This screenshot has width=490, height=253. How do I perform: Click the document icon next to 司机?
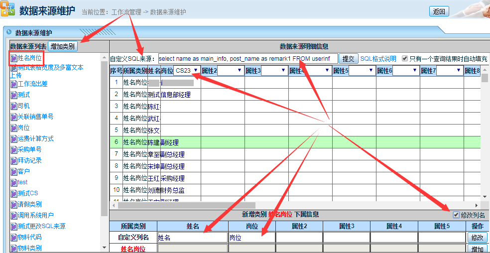[13, 106]
